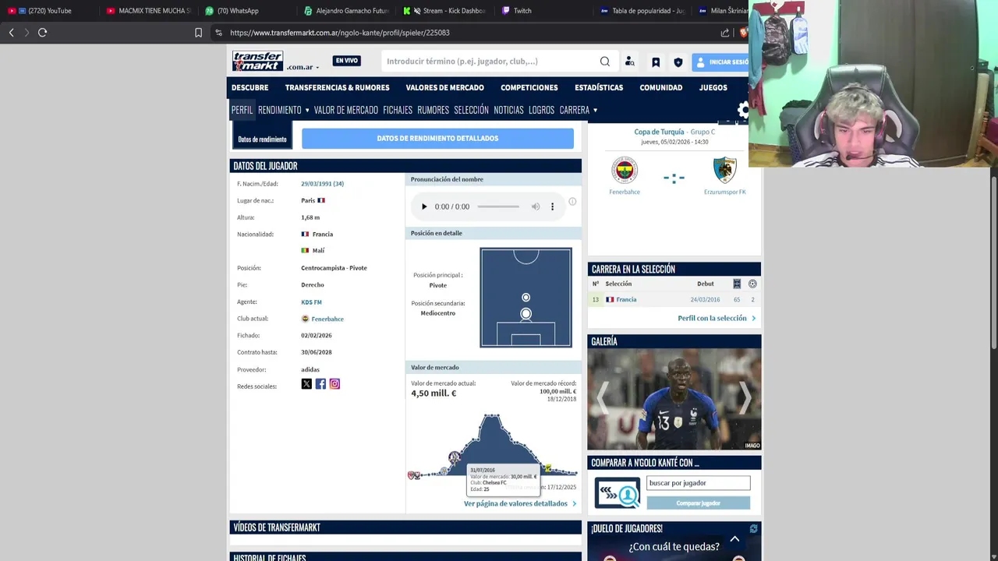
Task: Open the bookmark watchlist icon in header
Action: pos(656,62)
